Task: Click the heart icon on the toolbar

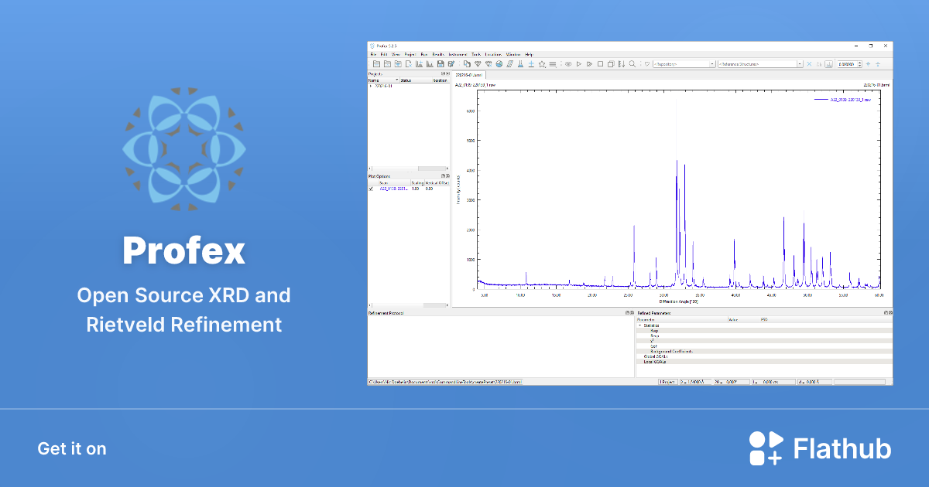Action: pyautogui.click(x=647, y=64)
